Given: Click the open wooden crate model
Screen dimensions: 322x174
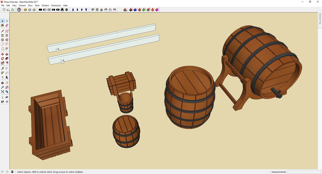Looking at the screenshot, I should 50,124.
